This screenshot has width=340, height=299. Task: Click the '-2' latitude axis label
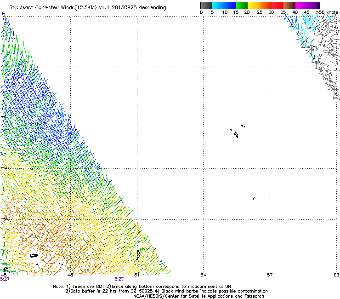point(4,66)
